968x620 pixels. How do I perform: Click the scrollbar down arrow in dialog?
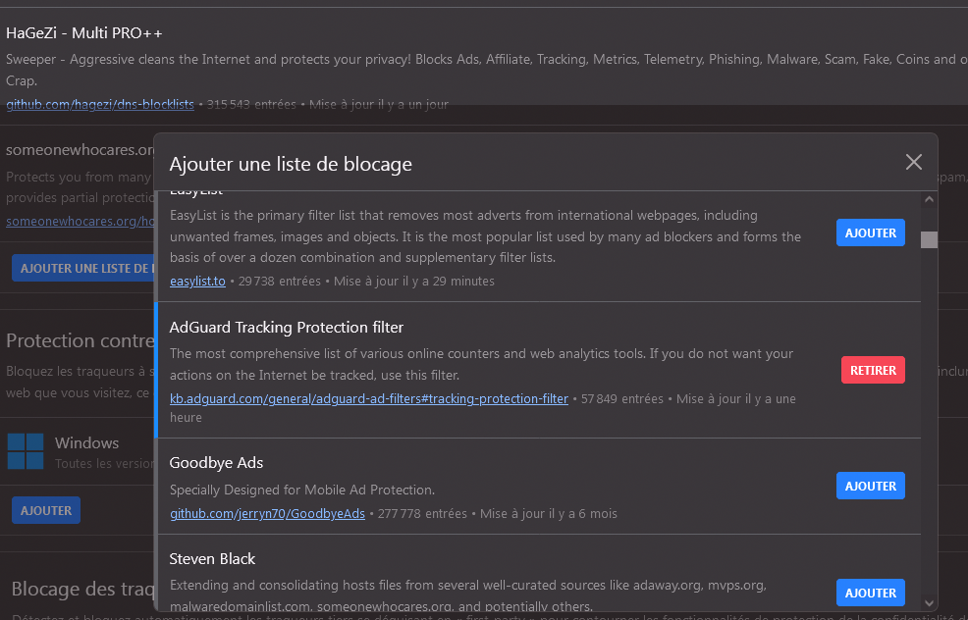[929, 601]
